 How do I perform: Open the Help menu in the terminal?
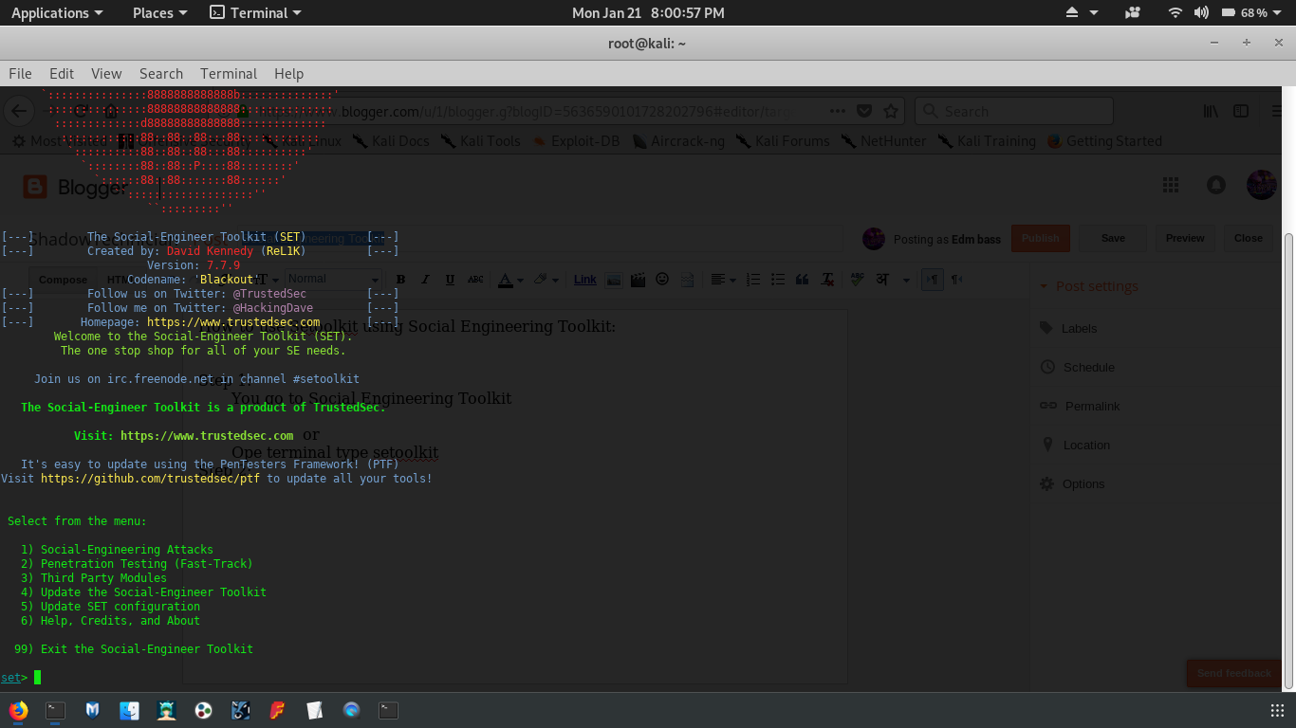point(289,73)
